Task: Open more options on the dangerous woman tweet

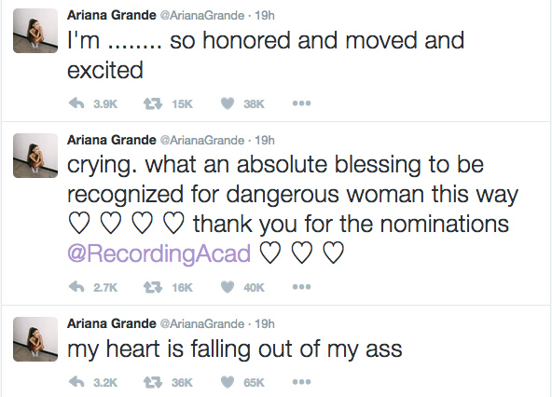Action: [x=302, y=287]
